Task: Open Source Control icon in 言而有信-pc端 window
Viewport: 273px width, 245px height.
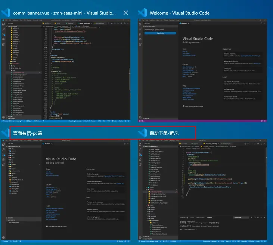Action: point(3,155)
